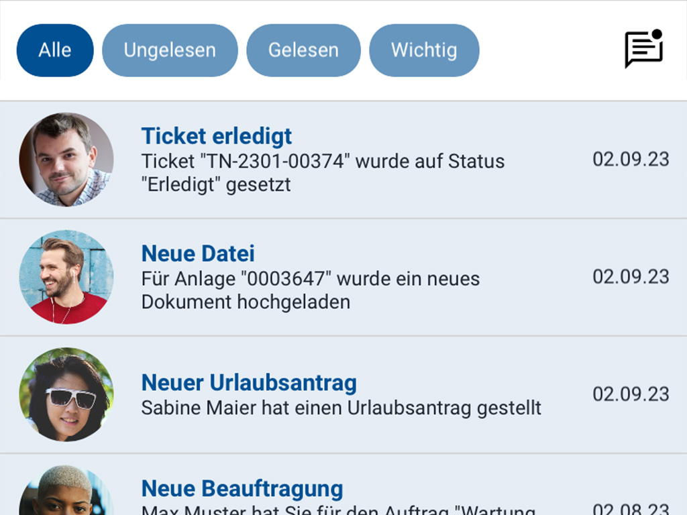Filter by Wichtig
Viewport: 687px width, 515px height.
tap(424, 50)
